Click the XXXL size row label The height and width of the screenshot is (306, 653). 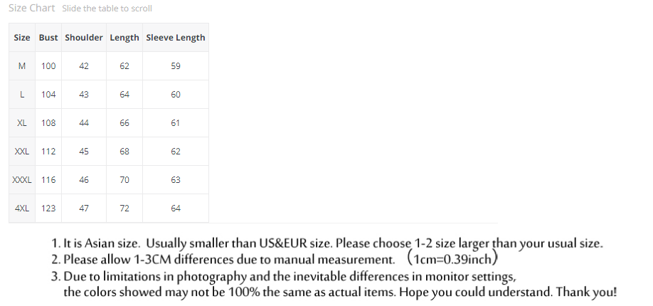(x=22, y=180)
